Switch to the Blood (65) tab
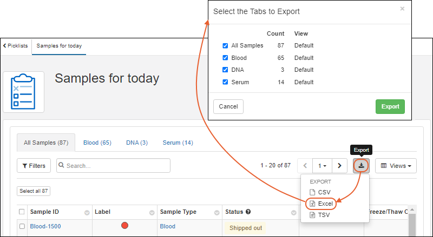 97,143
